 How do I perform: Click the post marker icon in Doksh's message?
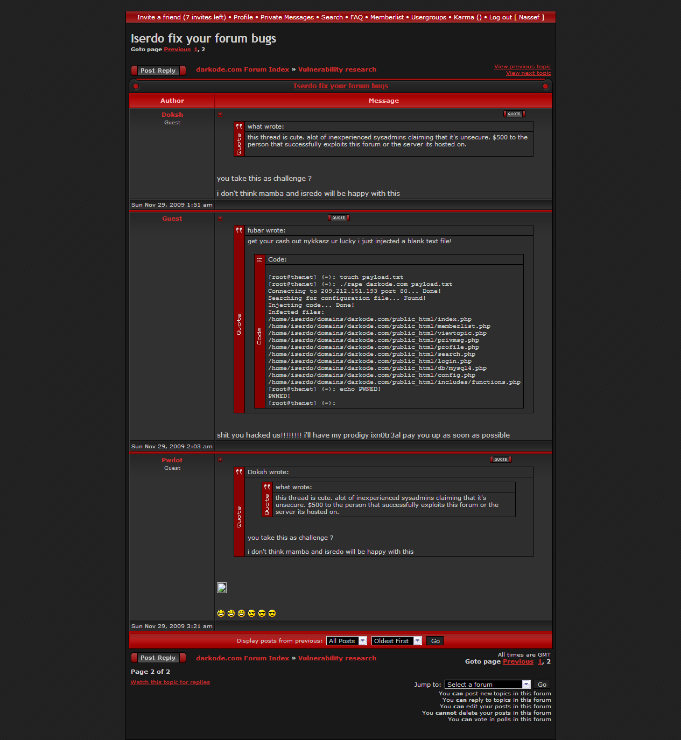coord(220,114)
